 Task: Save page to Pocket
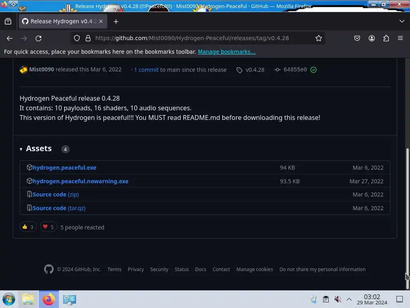click(x=357, y=38)
